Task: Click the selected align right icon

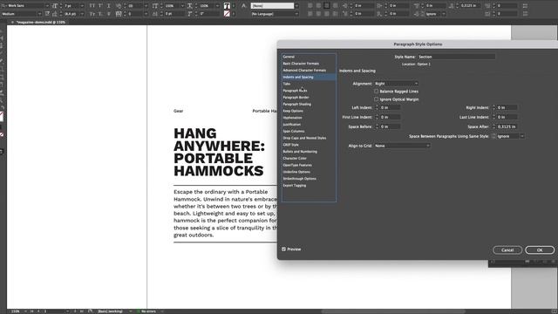Action: (x=326, y=6)
